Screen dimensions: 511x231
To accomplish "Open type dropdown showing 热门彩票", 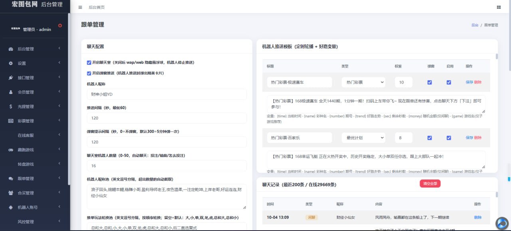I will tap(363, 82).
